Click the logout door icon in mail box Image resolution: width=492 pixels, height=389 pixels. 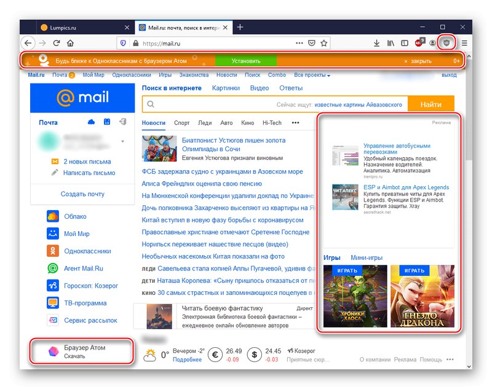coord(123,122)
